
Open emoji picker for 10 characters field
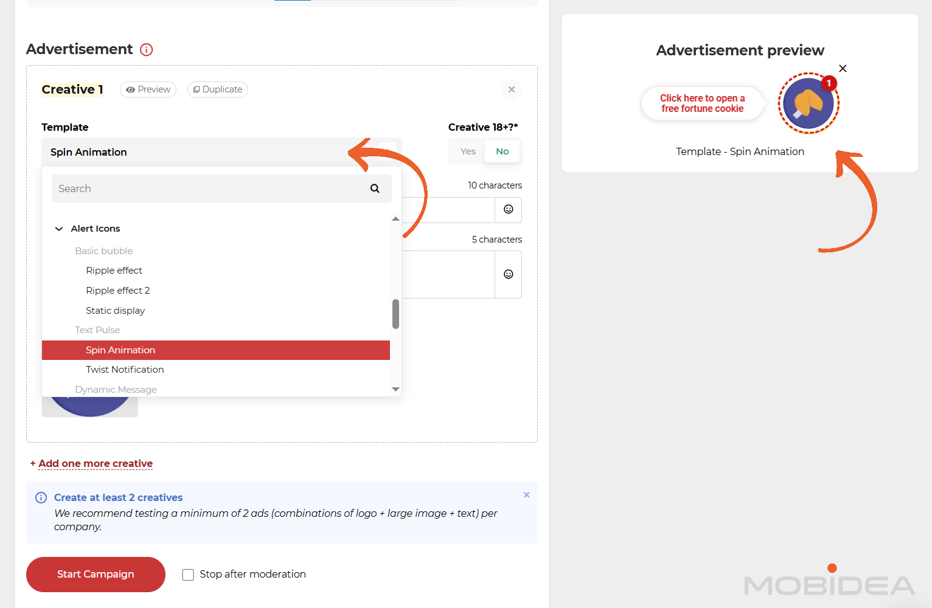click(x=508, y=210)
